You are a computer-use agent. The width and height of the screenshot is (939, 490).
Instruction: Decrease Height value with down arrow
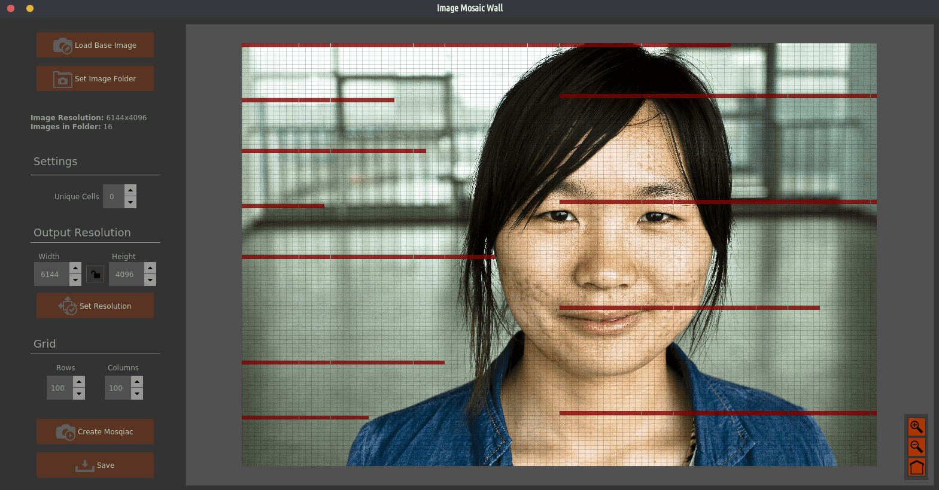point(150,280)
